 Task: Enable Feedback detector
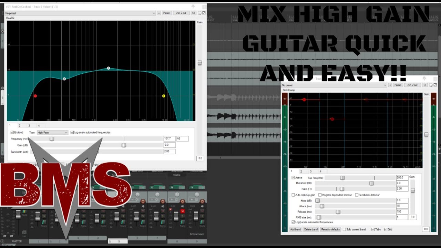coord(357,195)
